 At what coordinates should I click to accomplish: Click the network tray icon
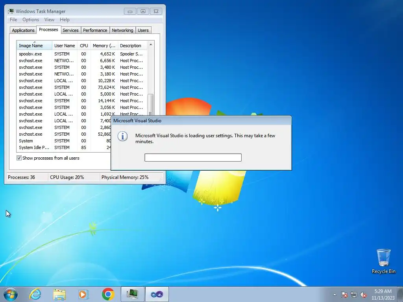[x=354, y=295]
